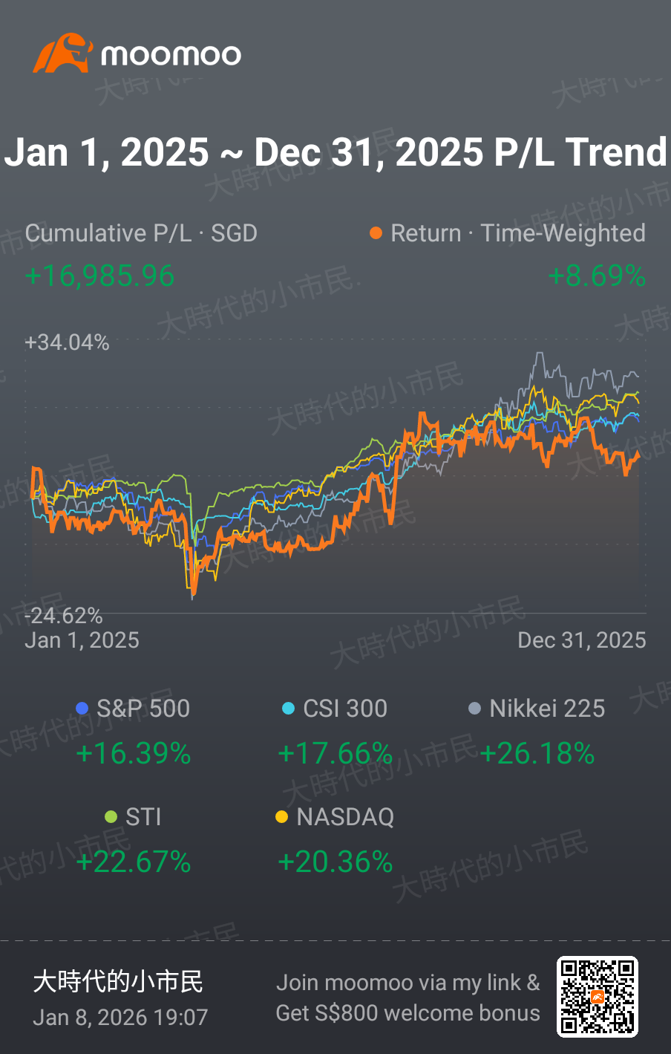Tap the QR code image
The image size is (671, 1054).
pos(598,997)
